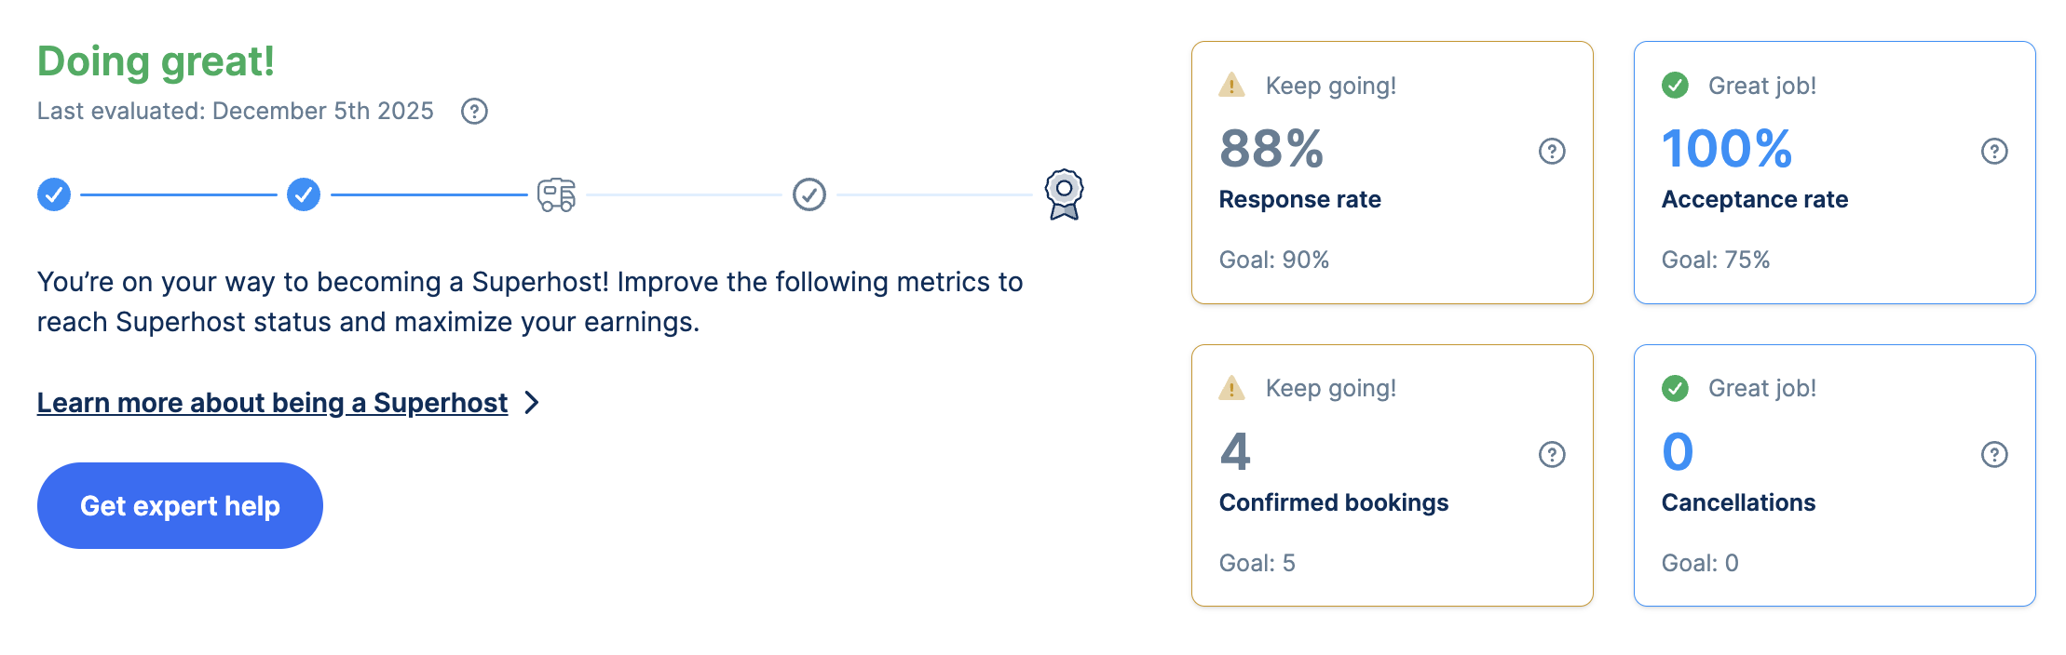Click the RV icon in progress tracker

pos(557,194)
